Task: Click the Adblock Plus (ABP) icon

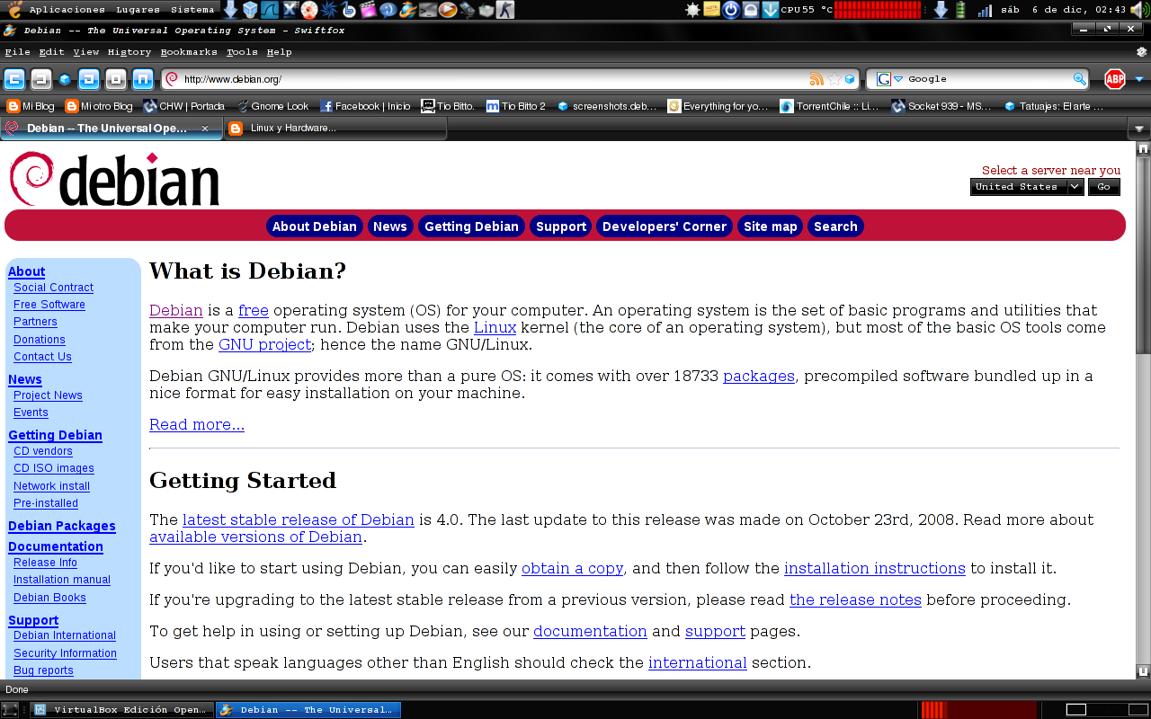Action: click(x=1115, y=79)
